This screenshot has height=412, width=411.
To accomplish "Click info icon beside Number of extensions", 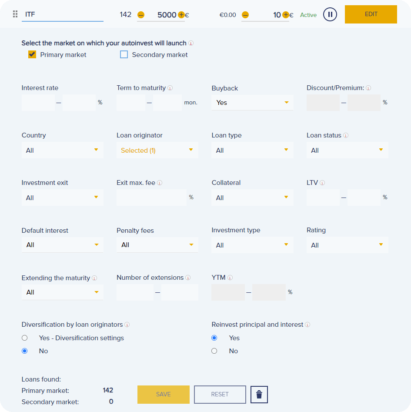I will click(188, 278).
